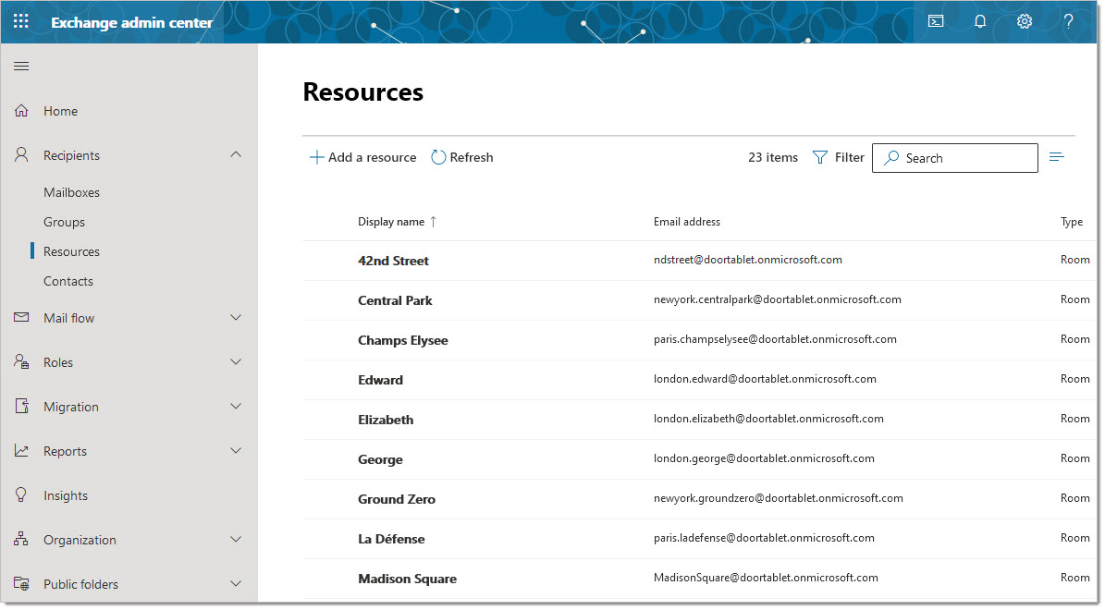
Task: Click the Public folders icon
Action: tap(21, 584)
